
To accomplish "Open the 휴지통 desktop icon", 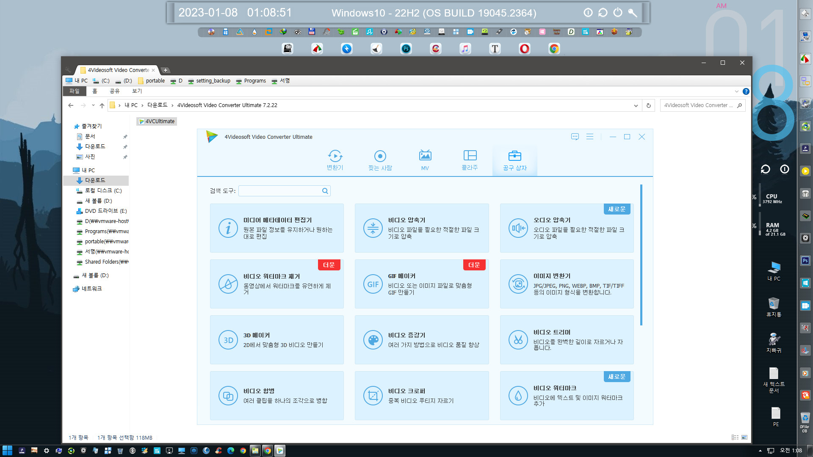I will point(774,307).
